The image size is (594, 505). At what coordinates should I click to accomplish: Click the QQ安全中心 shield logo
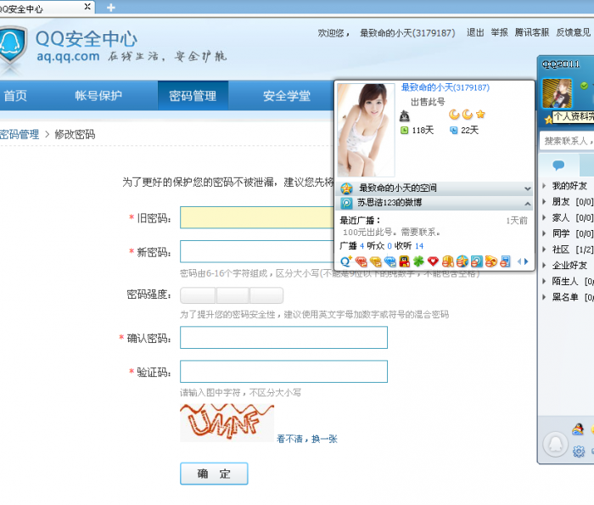(x=13, y=46)
